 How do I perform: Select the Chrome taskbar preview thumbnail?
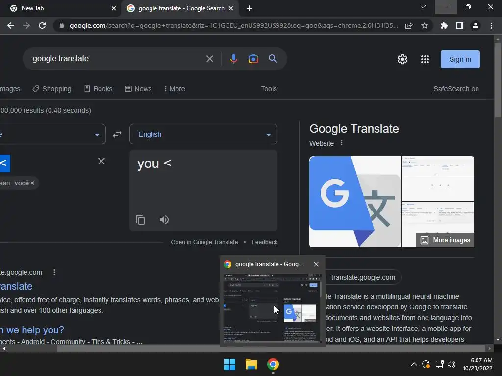[x=273, y=307]
